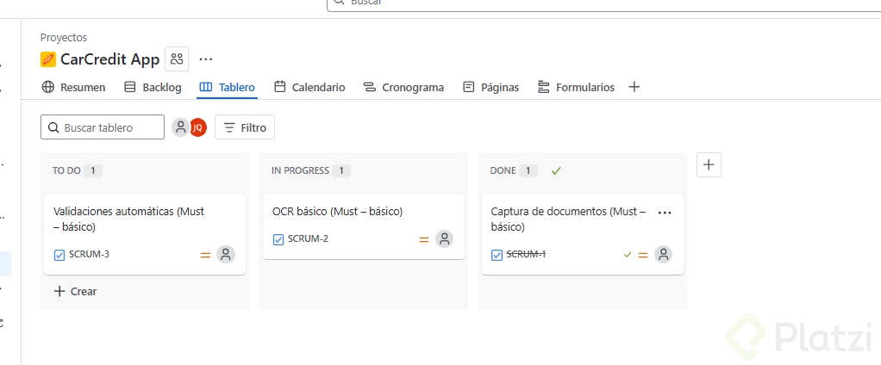Image resolution: width=881 pixels, height=365 pixels.
Task: Click the add column plus button
Action: click(709, 165)
